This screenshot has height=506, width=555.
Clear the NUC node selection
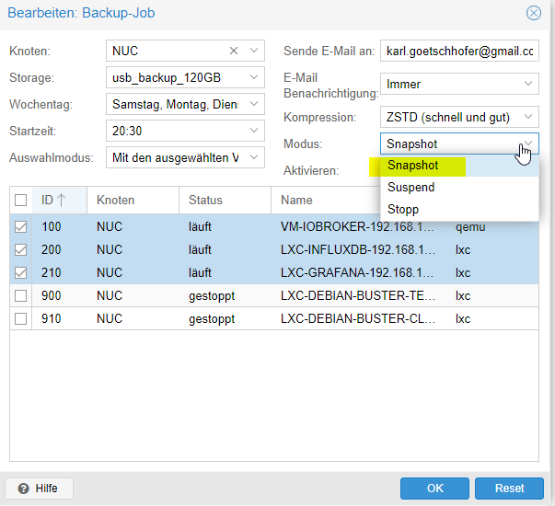tap(234, 51)
